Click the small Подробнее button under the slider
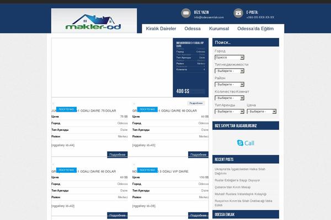This screenshot has height=220, width=331. (196, 103)
